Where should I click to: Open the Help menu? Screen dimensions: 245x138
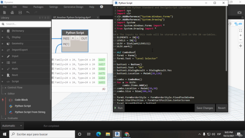tap(91, 7)
